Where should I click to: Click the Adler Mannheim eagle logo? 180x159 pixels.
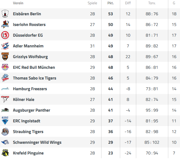click(5, 46)
